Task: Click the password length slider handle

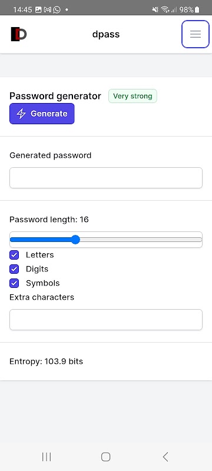Action: click(x=75, y=240)
